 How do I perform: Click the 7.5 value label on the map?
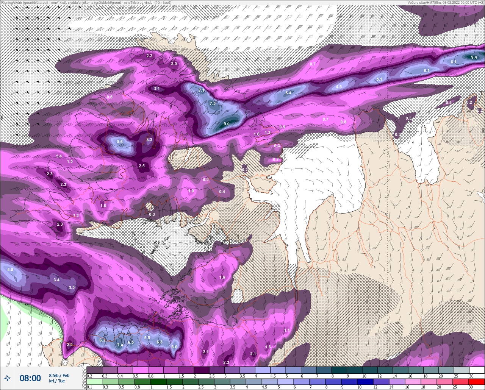(213, 103)
